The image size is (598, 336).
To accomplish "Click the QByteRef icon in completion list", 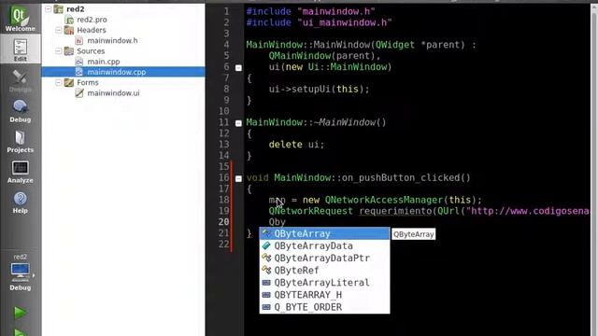I will [x=266, y=270].
